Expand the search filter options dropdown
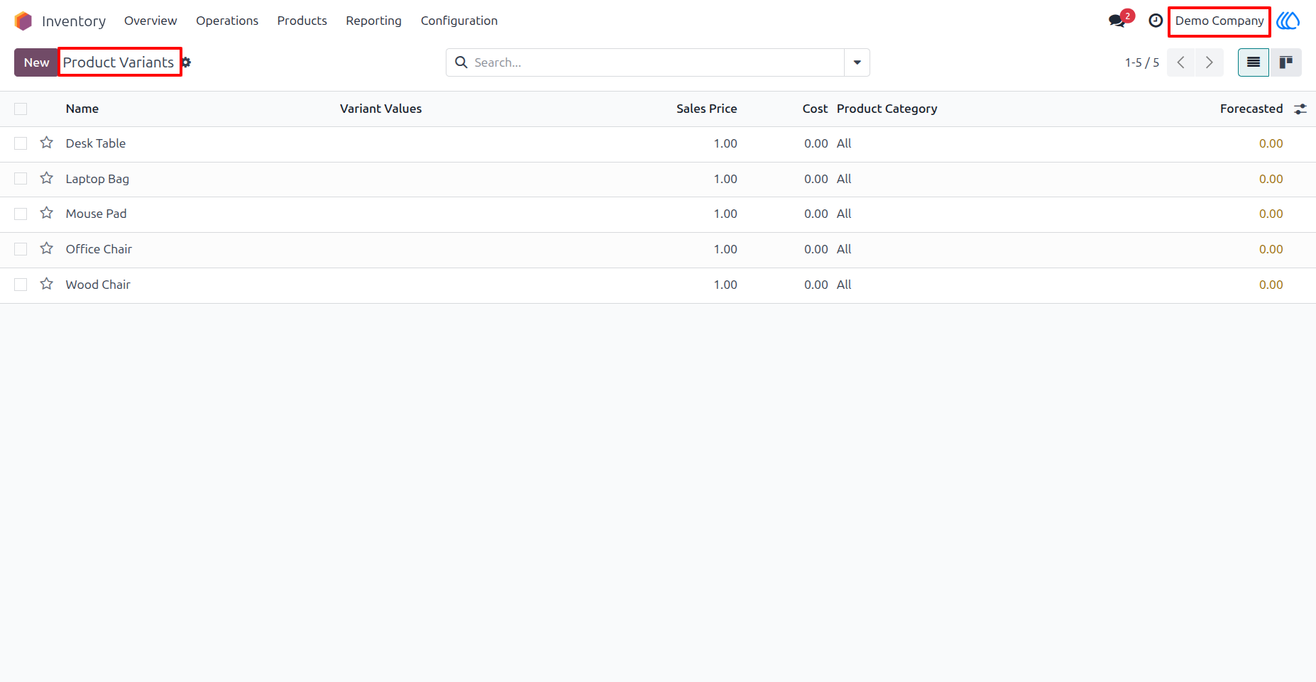Image resolution: width=1316 pixels, height=682 pixels. (857, 62)
